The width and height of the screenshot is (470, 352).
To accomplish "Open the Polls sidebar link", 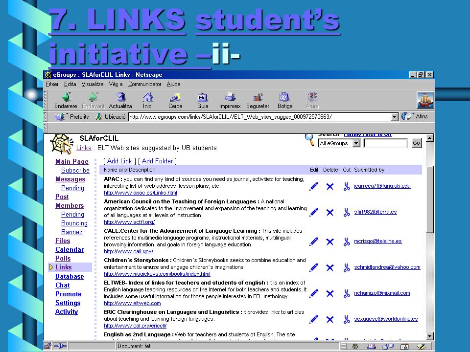I will click(63, 258).
